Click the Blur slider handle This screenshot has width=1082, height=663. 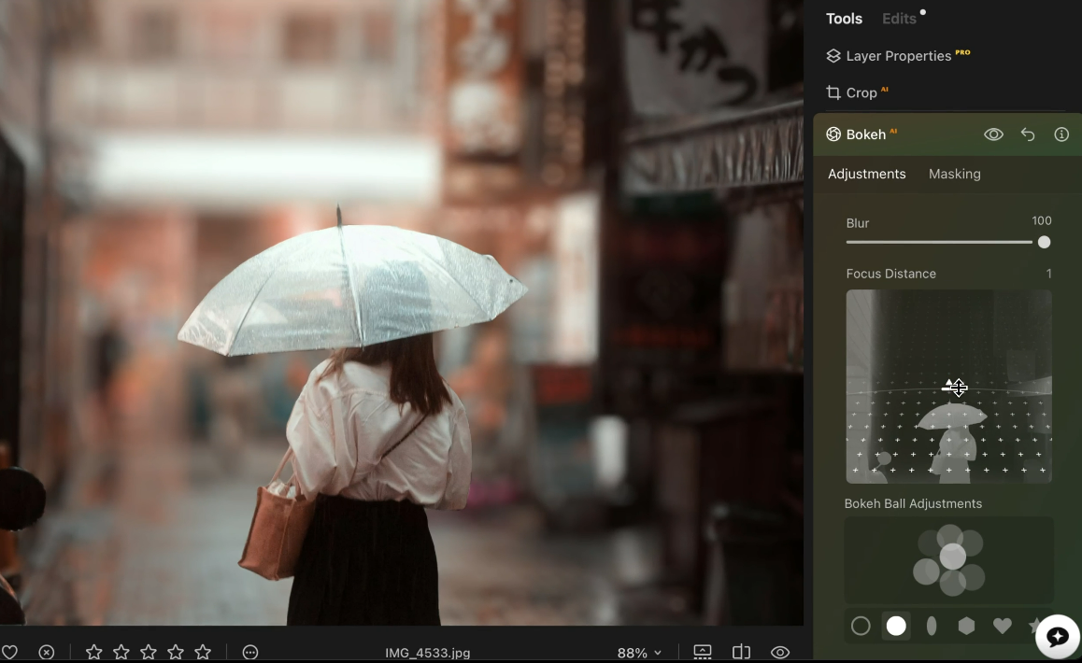point(1044,242)
